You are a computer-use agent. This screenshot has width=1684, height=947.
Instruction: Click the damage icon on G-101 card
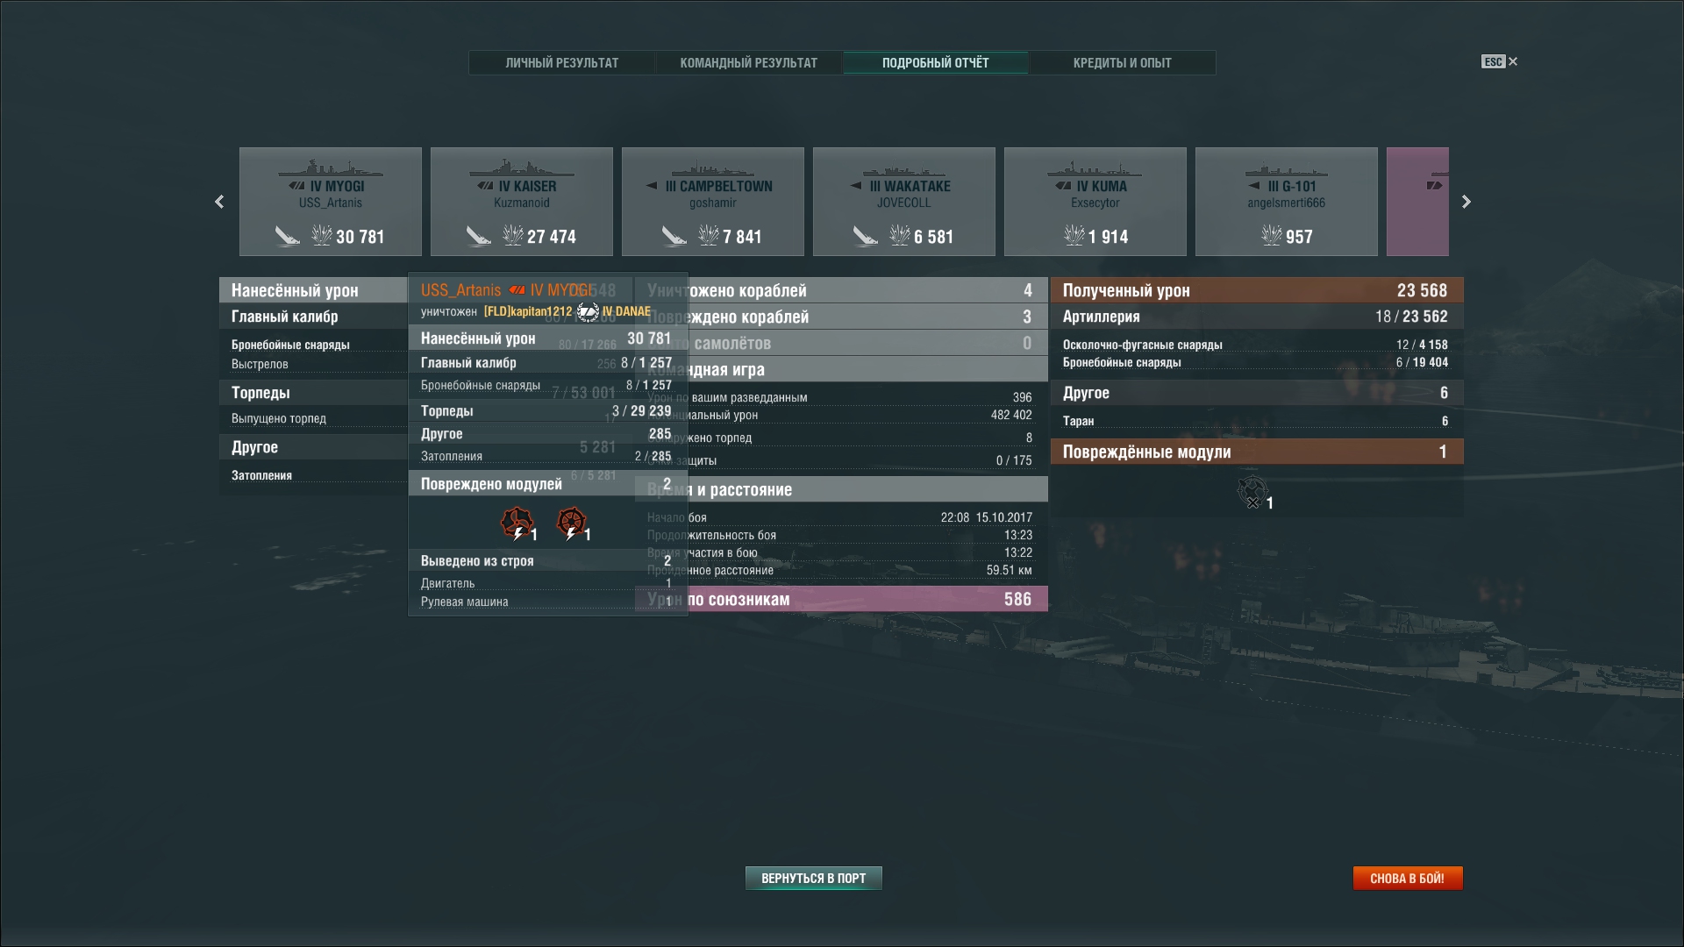[1271, 235]
